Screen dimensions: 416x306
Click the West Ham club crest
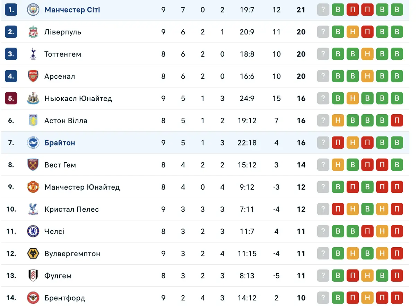[x=33, y=165]
